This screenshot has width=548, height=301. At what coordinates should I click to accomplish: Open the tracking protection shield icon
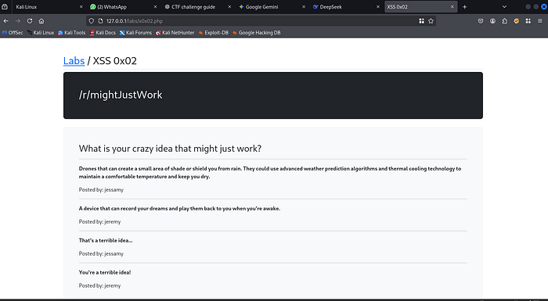[92, 21]
